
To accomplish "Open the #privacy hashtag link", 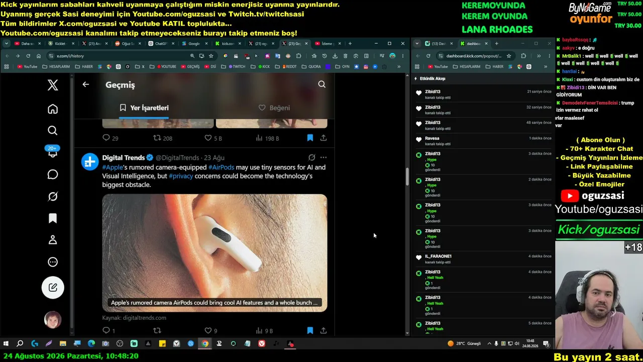I will 181,176.
